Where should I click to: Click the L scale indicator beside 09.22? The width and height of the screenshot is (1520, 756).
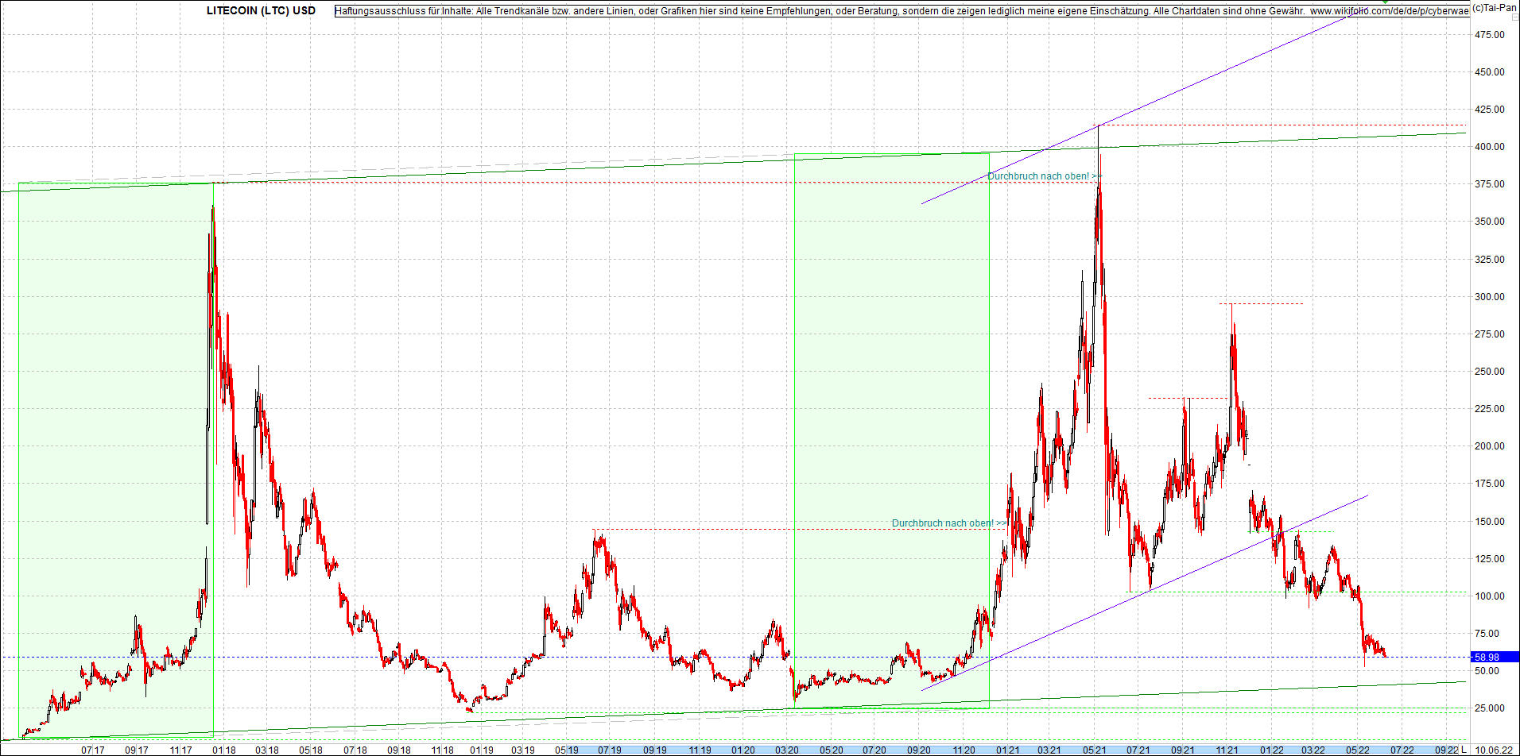(x=1464, y=750)
